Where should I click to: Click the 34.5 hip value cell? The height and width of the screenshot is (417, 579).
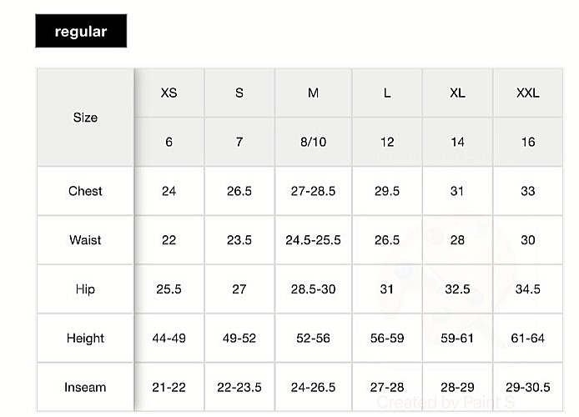click(527, 289)
